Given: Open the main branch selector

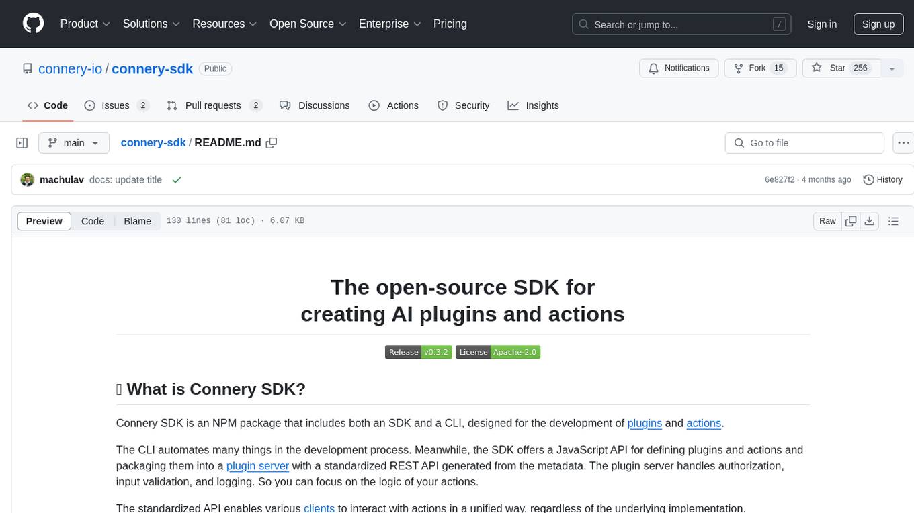Looking at the screenshot, I should tap(73, 143).
